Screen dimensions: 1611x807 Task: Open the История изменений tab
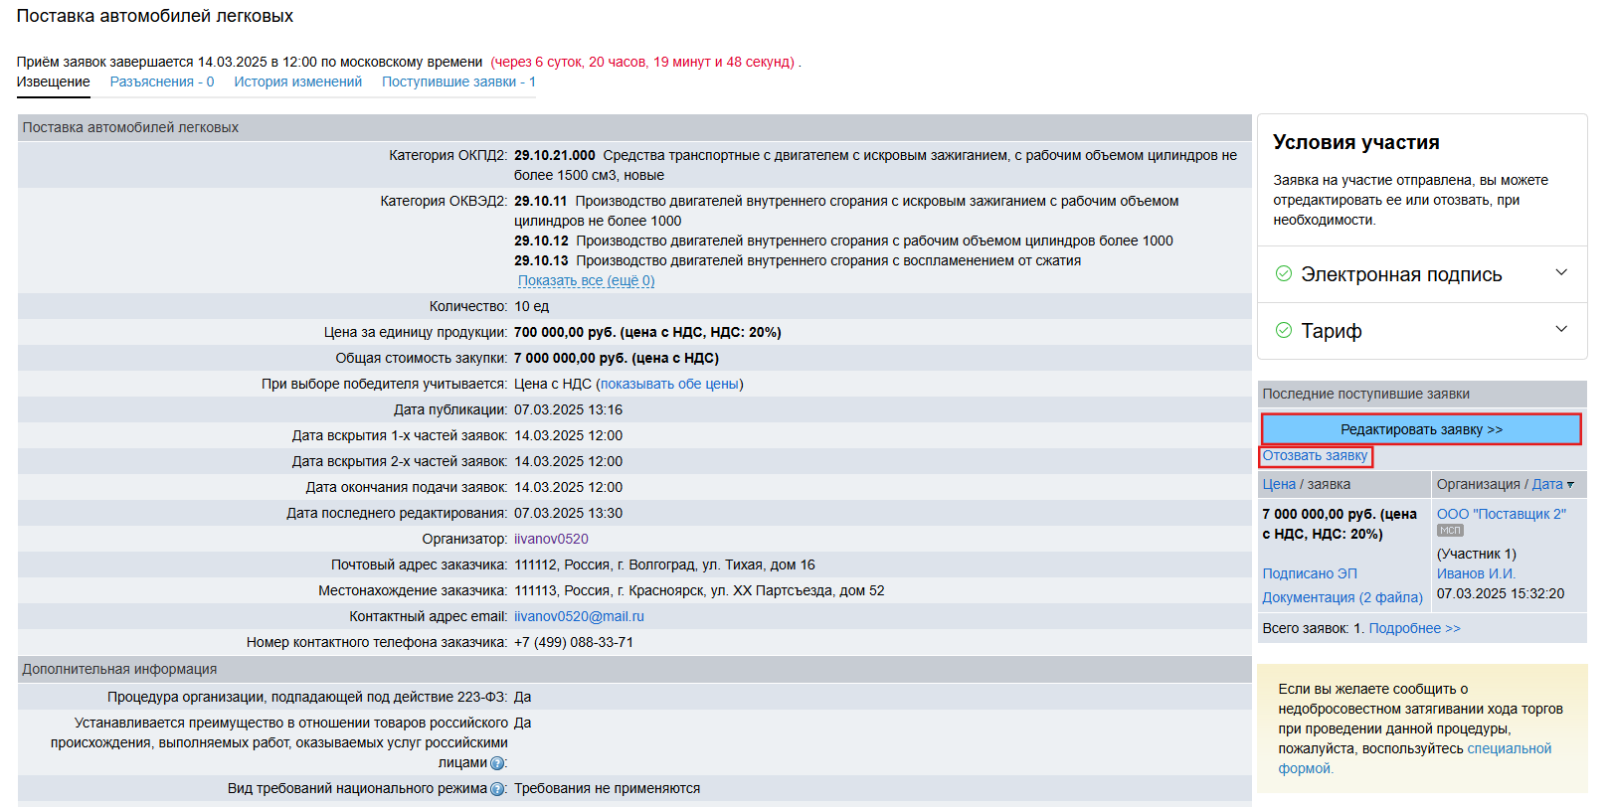click(x=297, y=81)
